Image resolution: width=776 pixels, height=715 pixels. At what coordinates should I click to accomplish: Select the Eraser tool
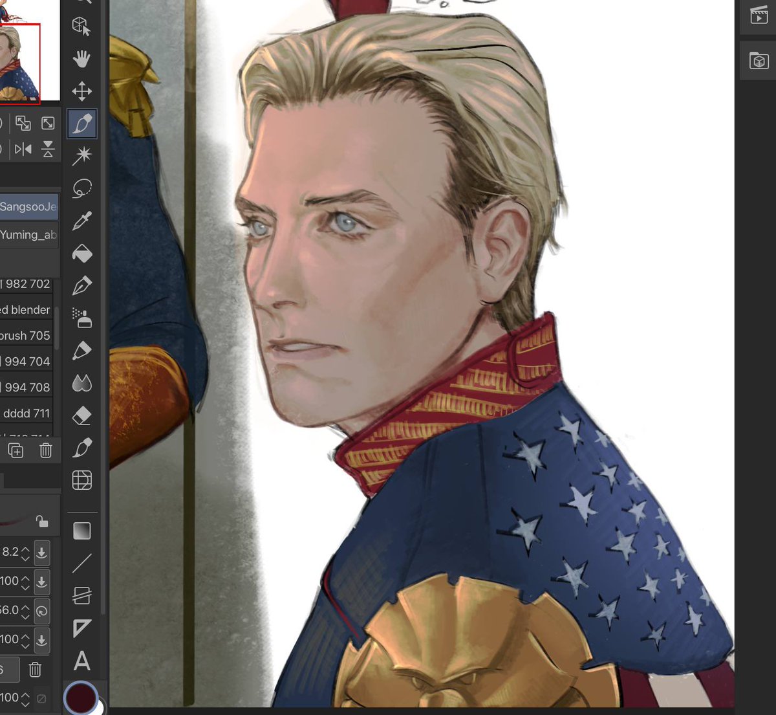click(x=81, y=415)
